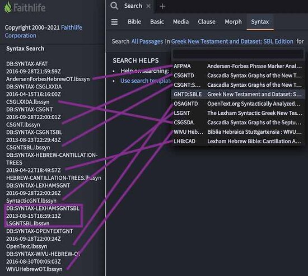The height and width of the screenshot is (276, 308).
Task: Click DB:SYNTAX-LEXHAMSGNT text
Action: click(x=38, y=186)
